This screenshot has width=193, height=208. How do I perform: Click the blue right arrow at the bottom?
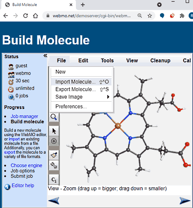[185, 200]
